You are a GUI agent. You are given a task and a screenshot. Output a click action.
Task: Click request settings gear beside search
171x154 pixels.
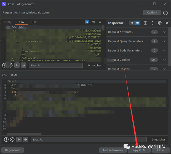pyautogui.click(x=11, y=65)
